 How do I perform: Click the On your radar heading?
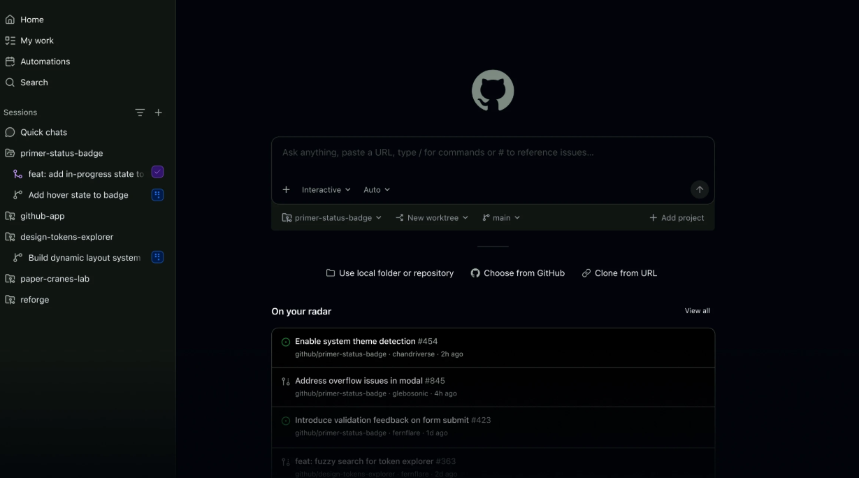tap(301, 312)
